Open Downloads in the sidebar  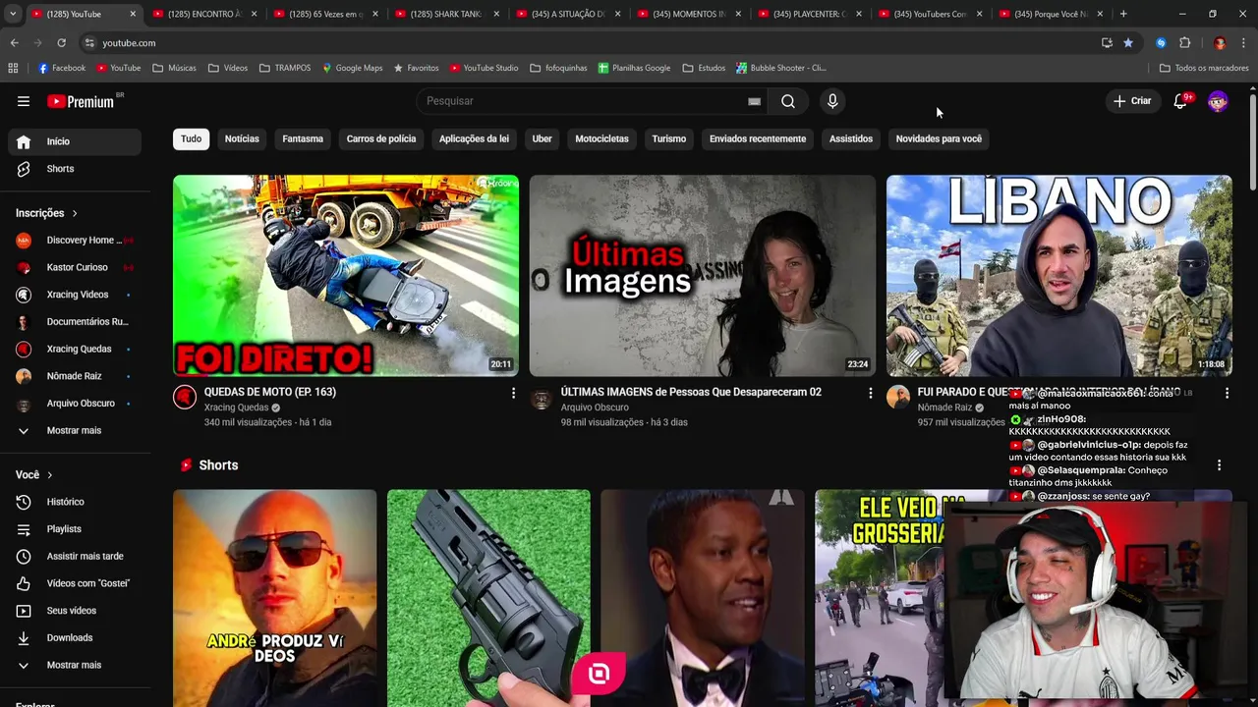75,637
